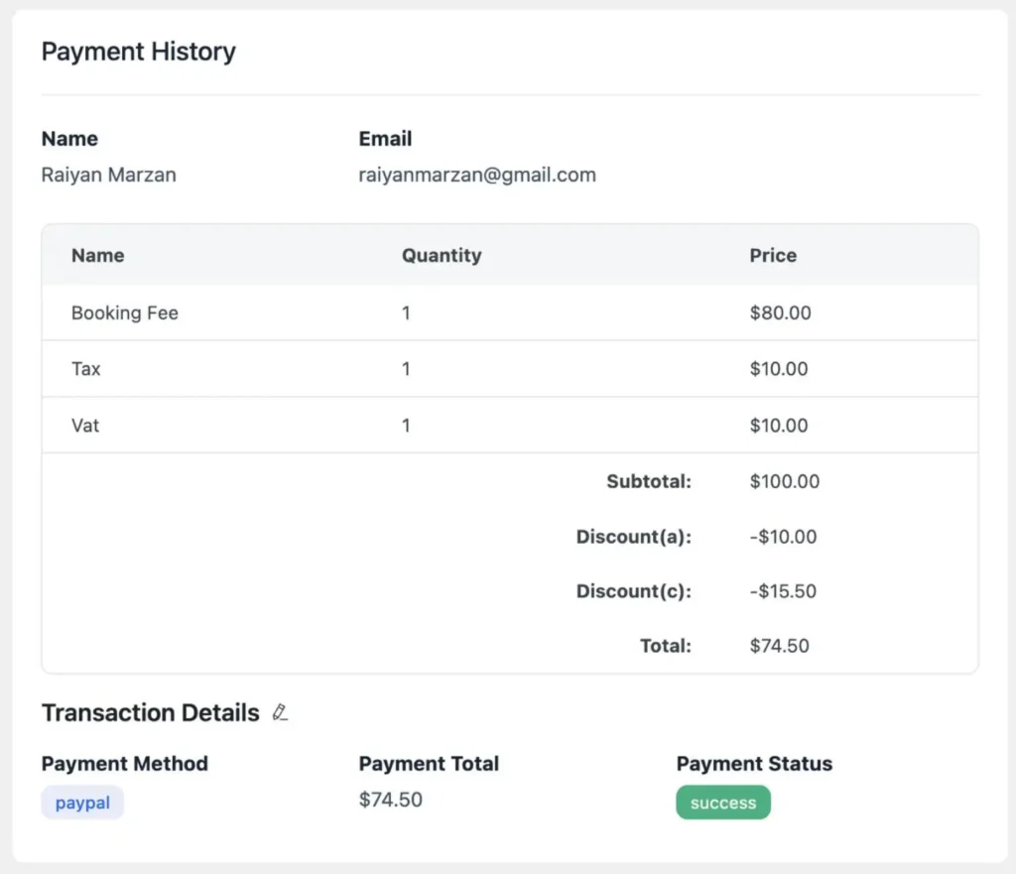This screenshot has height=874, width=1016.
Task: Click the Price column header
Action: [773, 255]
